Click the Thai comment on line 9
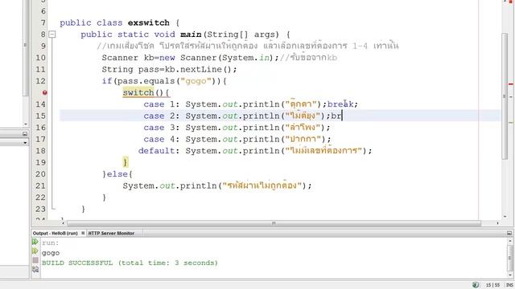This screenshot has height=289, width=515. [x=248, y=46]
